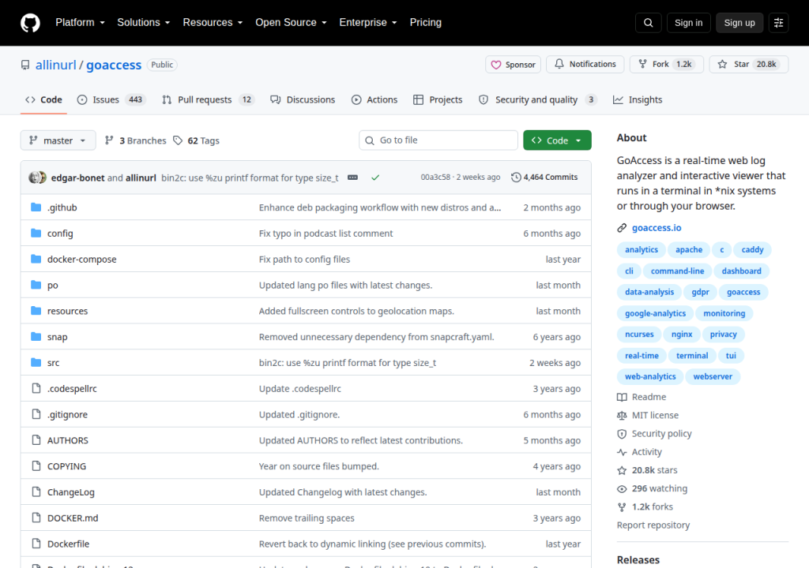
Task: Switch to the Insights tab
Action: click(x=638, y=99)
